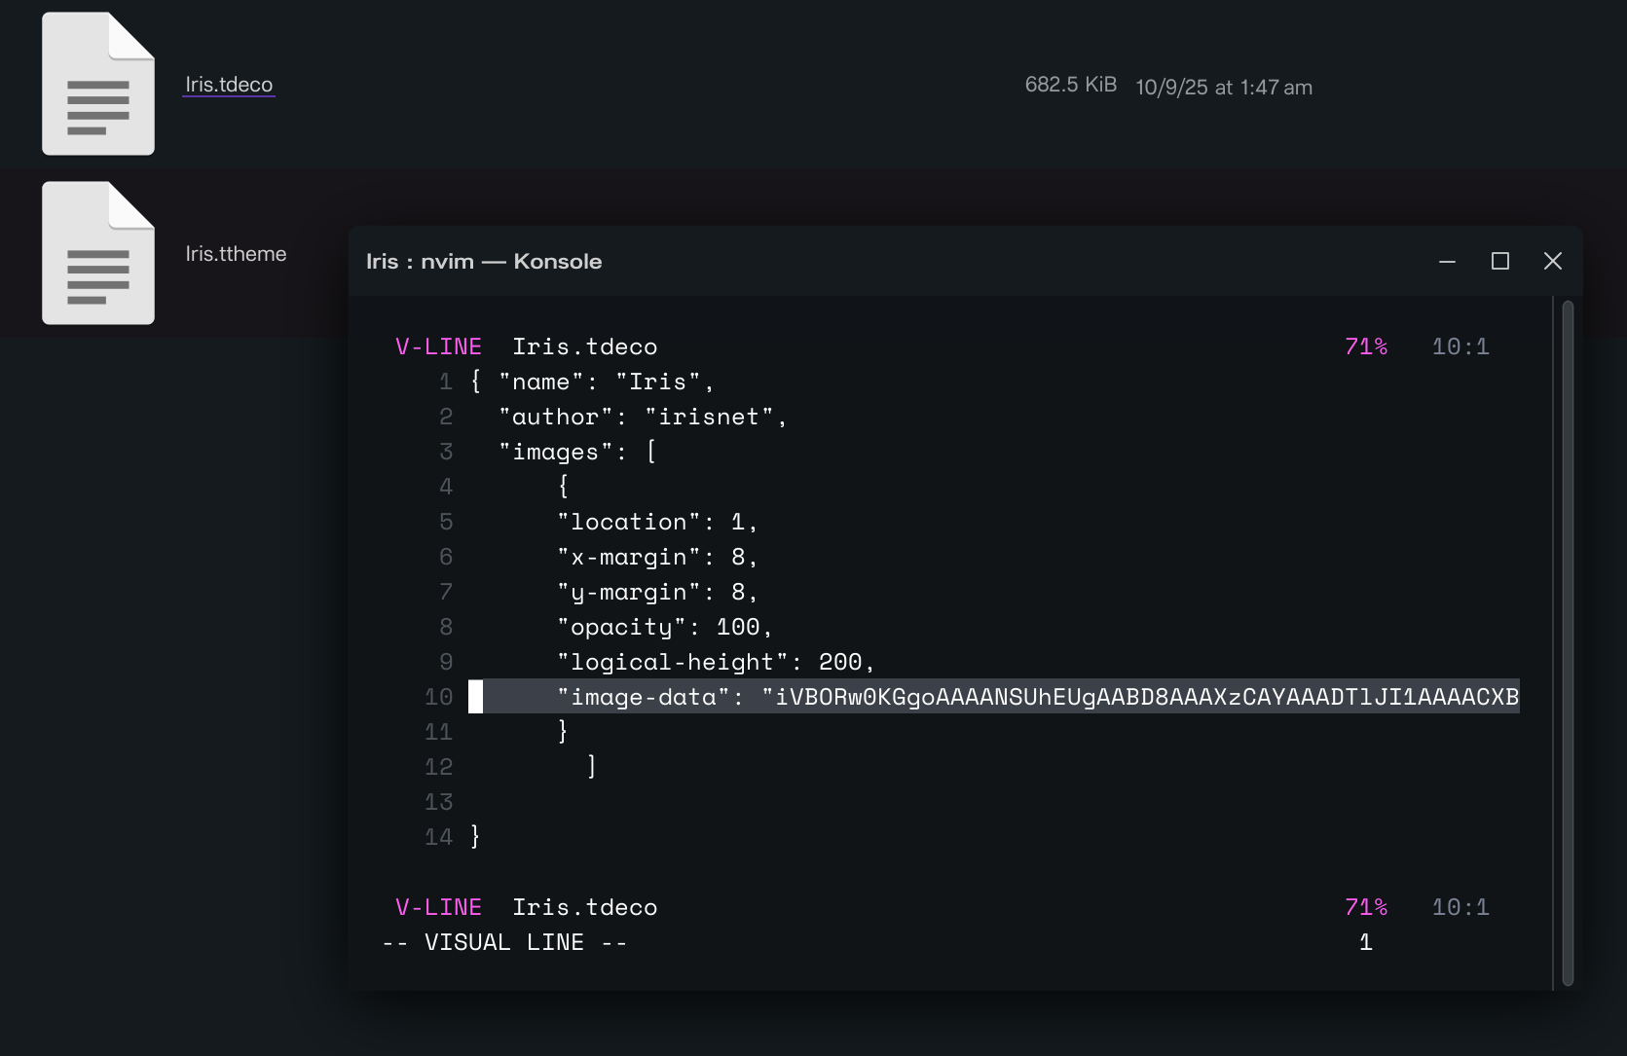1627x1056 pixels.
Task: Click the "logical-height": 200 line
Action: 716,662
